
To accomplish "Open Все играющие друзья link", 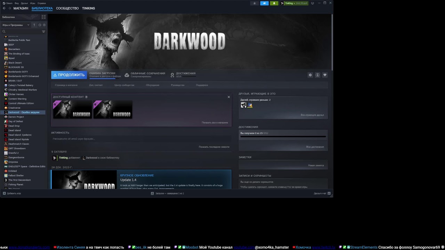I will (x=312, y=115).
